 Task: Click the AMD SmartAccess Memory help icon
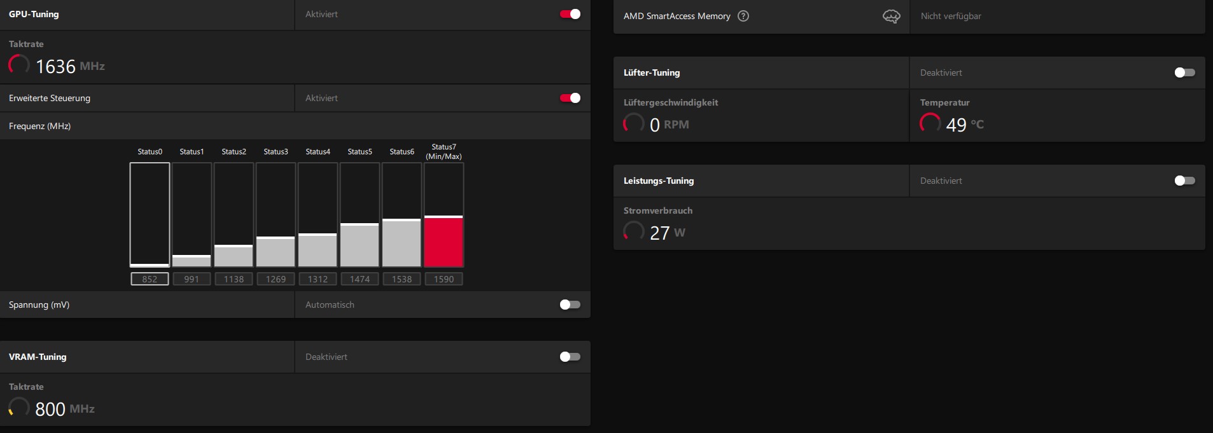click(743, 16)
